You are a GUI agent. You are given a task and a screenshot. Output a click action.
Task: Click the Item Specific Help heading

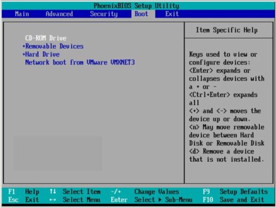tap(226, 30)
